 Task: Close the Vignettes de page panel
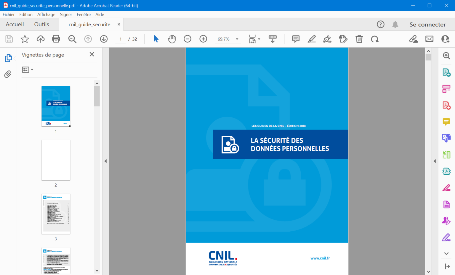click(92, 54)
